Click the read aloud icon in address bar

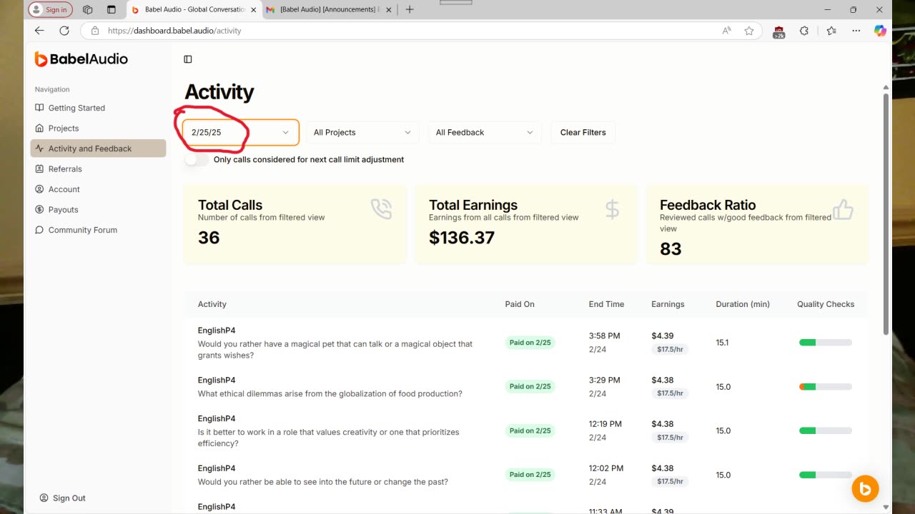[x=727, y=31]
